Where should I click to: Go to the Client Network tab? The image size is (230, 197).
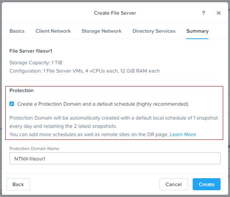click(x=53, y=31)
